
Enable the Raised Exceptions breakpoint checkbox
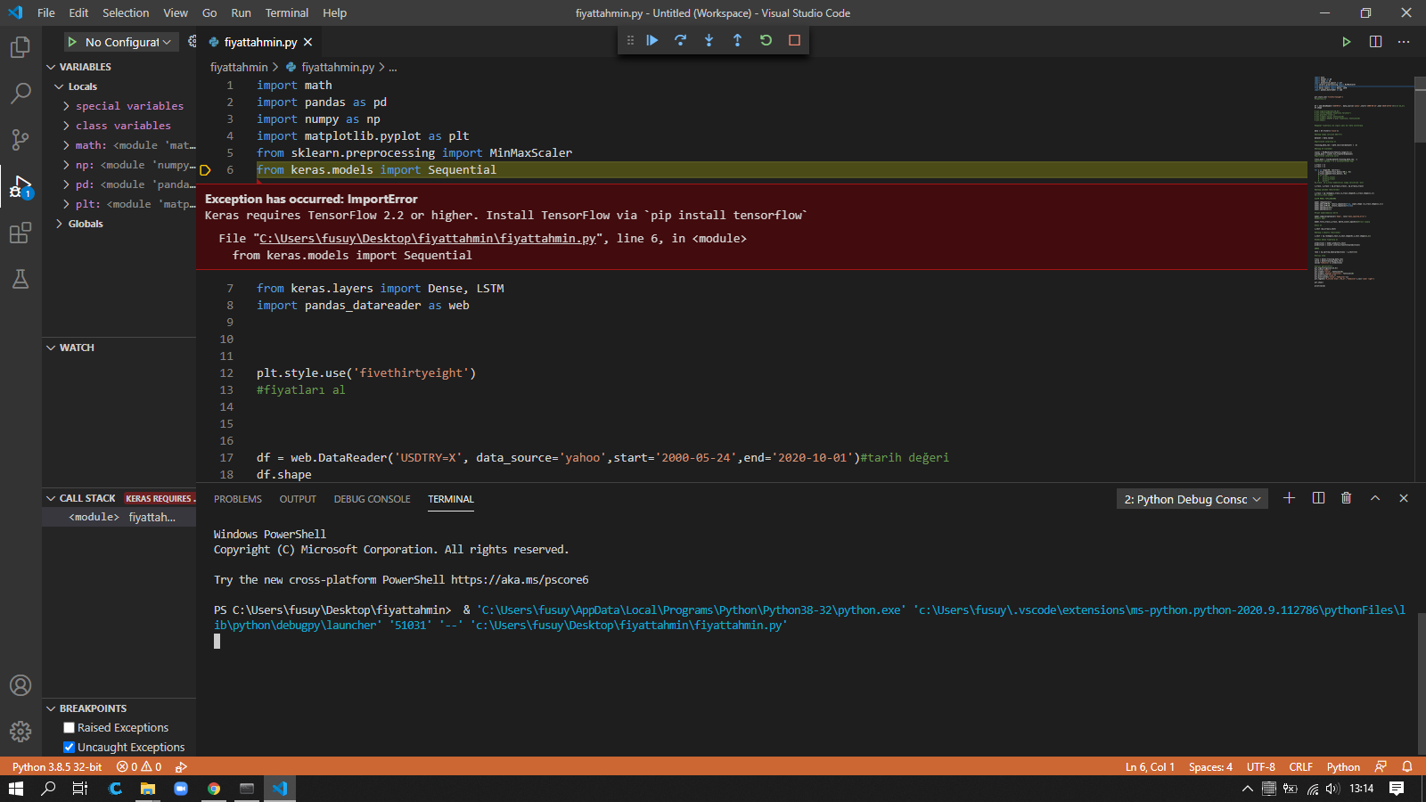(69, 728)
